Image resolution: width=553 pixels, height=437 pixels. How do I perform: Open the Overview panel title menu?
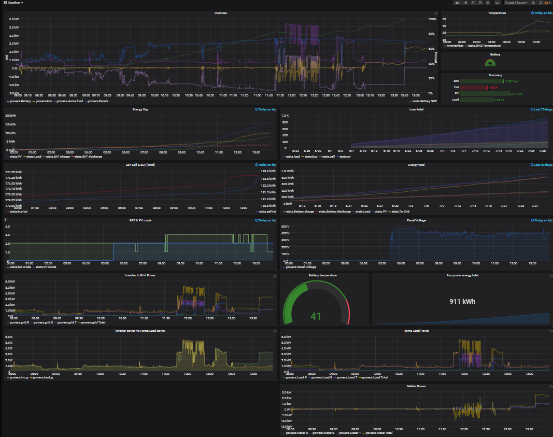tap(221, 13)
